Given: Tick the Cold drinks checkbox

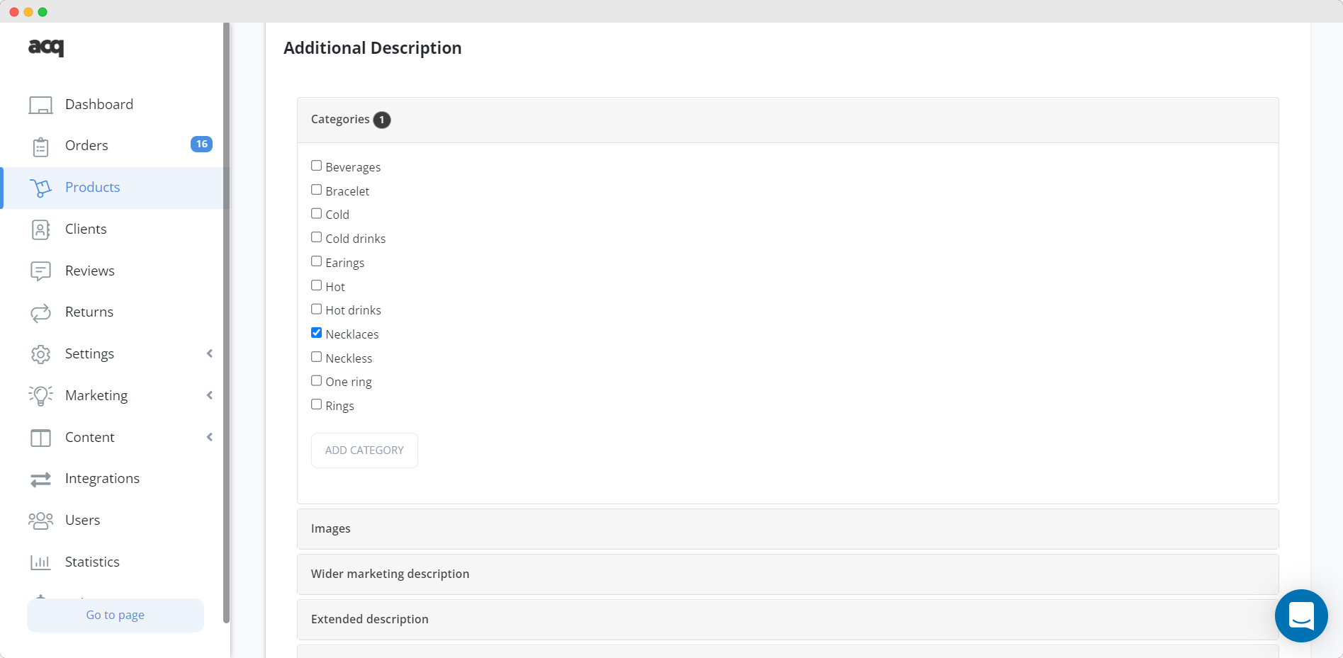Looking at the screenshot, I should tap(316, 237).
